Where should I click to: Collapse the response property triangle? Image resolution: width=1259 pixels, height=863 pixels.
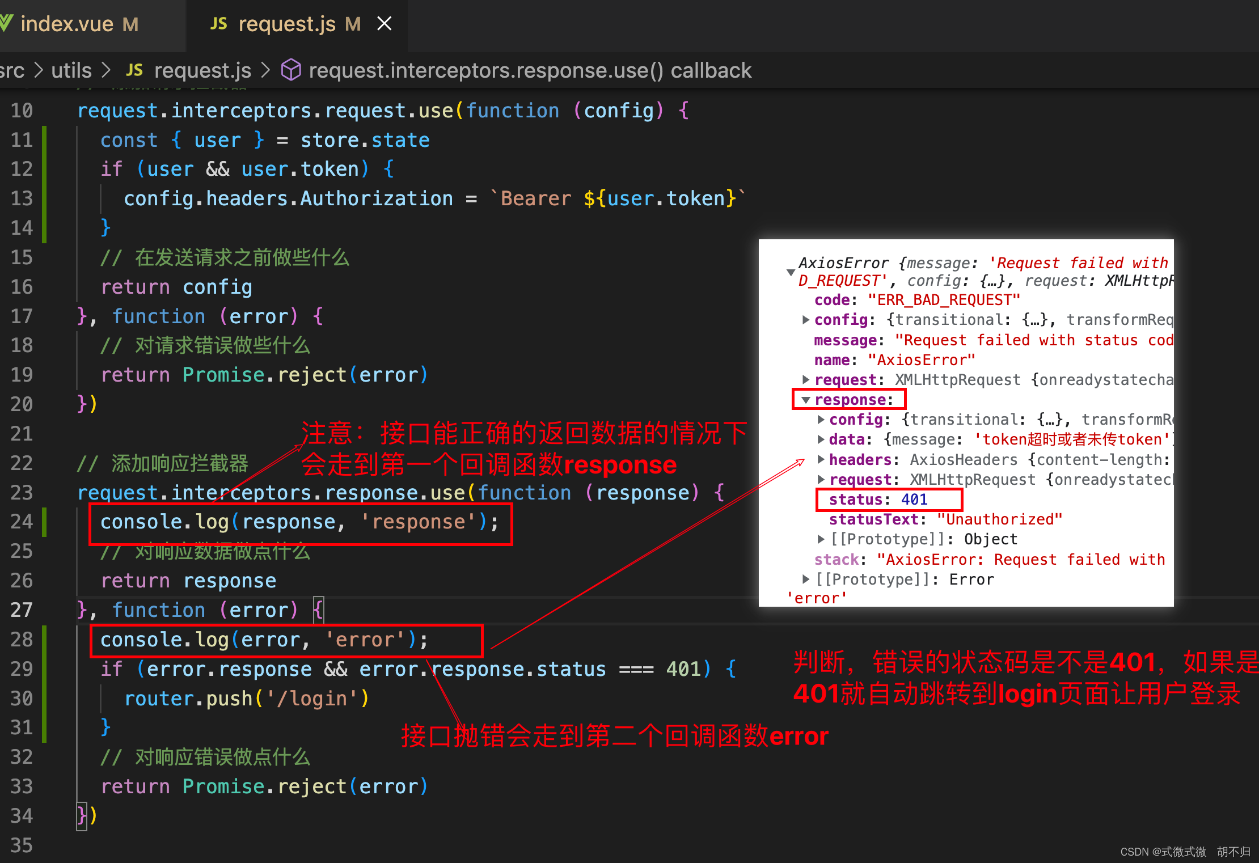tap(805, 400)
